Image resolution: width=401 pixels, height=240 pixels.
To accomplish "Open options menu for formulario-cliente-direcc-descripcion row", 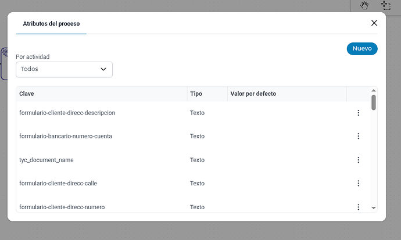I will click(358, 113).
